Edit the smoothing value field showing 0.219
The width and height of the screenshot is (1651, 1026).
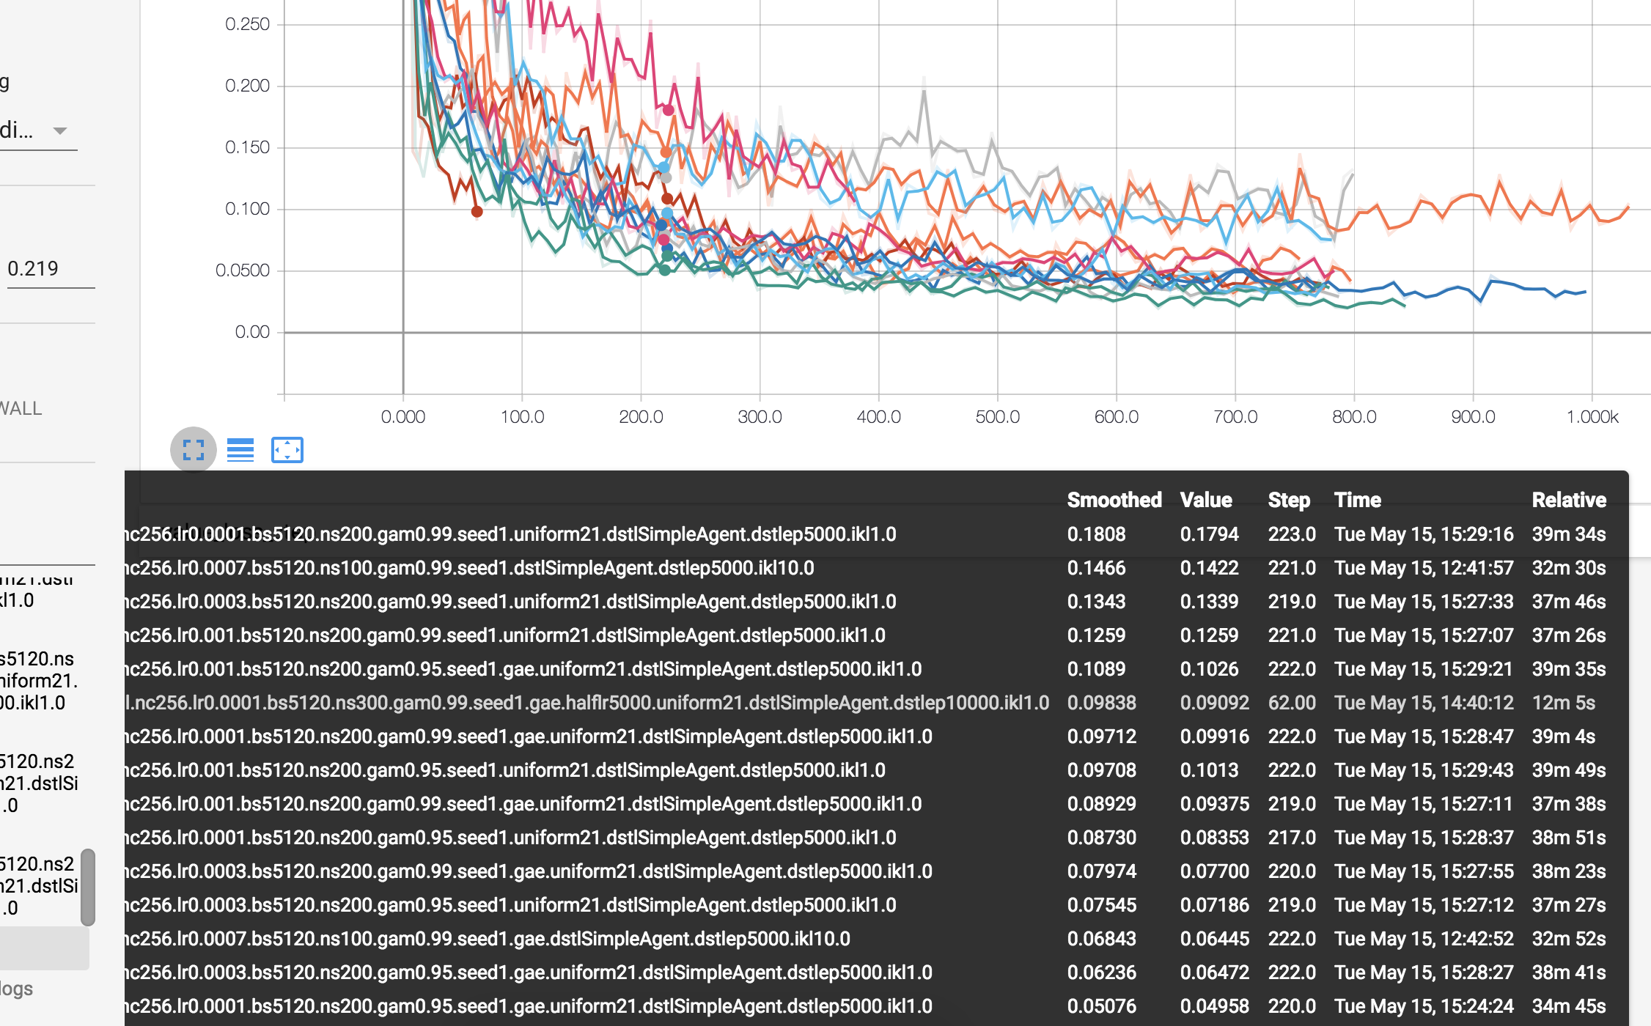tap(33, 268)
